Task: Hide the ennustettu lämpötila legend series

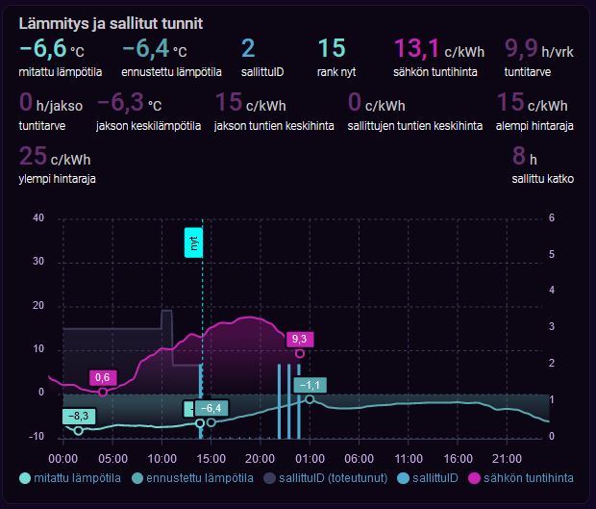Action: point(192,477)
